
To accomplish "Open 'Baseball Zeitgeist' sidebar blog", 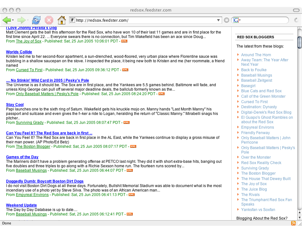I will (x=256, y=80).
